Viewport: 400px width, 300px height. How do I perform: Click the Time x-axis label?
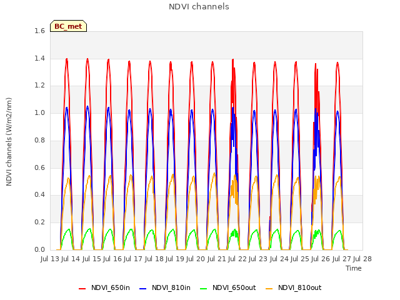click(x=354, y=268)
